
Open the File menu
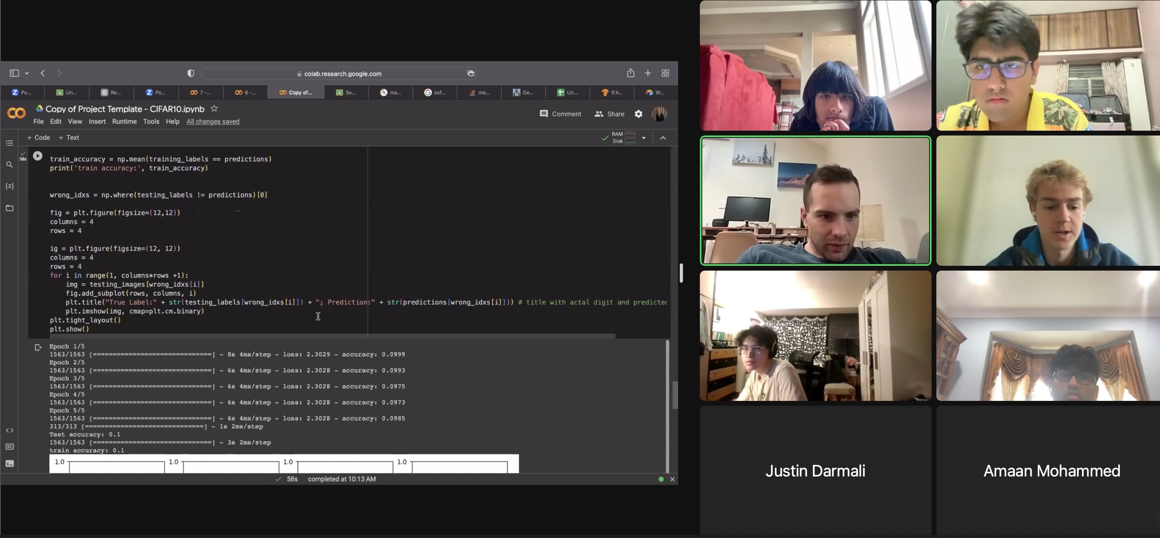tap(38, 121)
